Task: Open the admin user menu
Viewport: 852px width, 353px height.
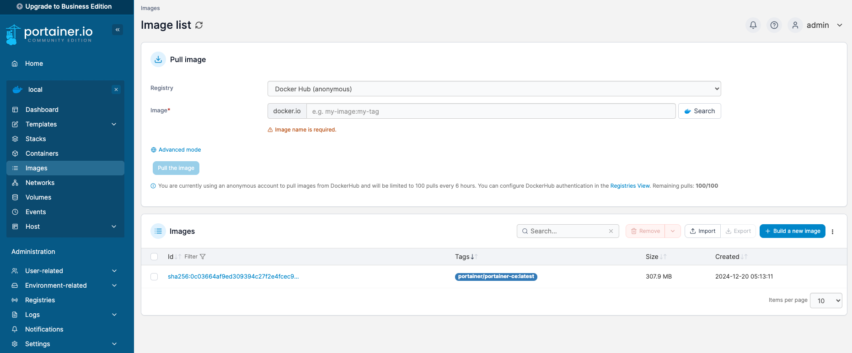Action: [x=818, y=25]
